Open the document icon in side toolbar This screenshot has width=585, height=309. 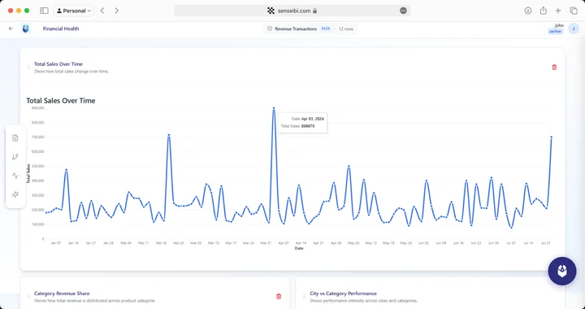pos(15,138)
